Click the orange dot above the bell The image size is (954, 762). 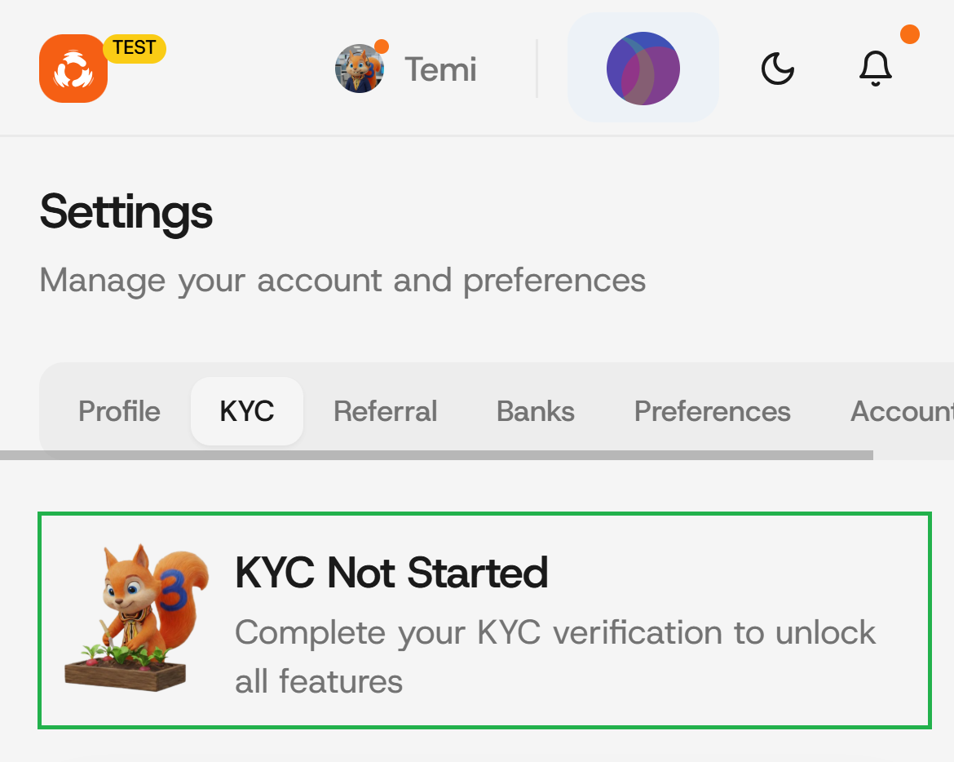point(909,34)
